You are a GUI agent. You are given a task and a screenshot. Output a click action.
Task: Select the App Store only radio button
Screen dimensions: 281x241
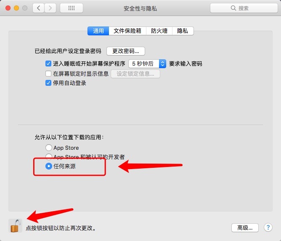(48, 148)
